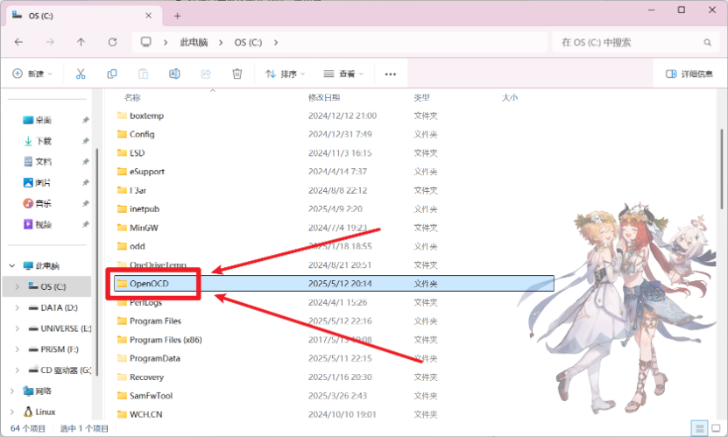The image size is (728, 437).
Task: Refresh the current folder view
Action: coord(112,42)
